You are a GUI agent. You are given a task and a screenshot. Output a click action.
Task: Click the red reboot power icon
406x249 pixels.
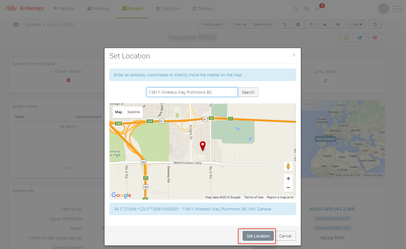coord(311,24)
